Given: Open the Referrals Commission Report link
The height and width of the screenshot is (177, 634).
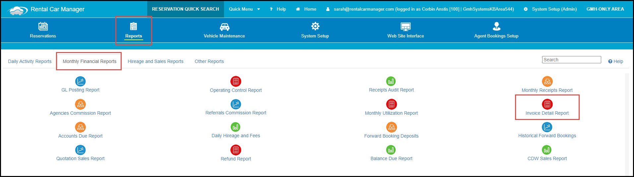Looking at the screenshot, I should [236, 113].
